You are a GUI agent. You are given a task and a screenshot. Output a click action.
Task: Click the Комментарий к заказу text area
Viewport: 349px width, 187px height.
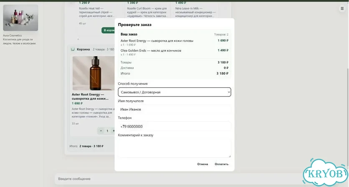(x=174, y=148)
